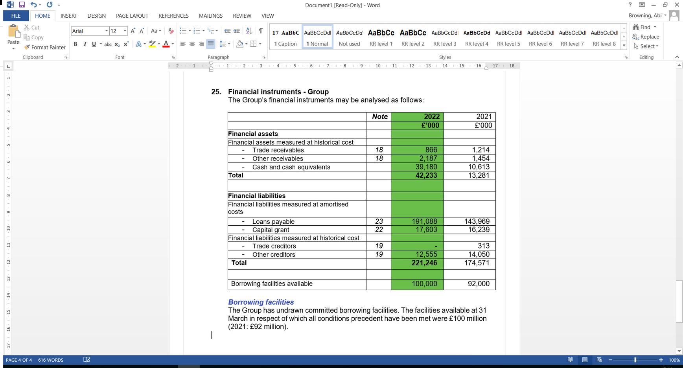Click the Paste clipboard icon
683x368 pixels.
[x=13, y=31]
